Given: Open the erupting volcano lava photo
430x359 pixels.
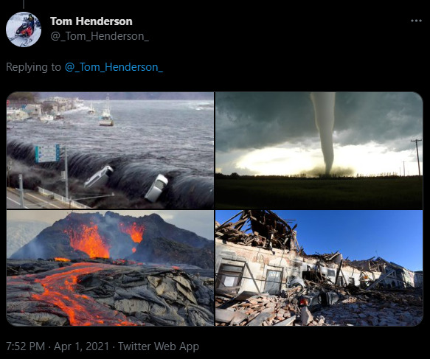Looking at the screenshot, I should (110, 268).
